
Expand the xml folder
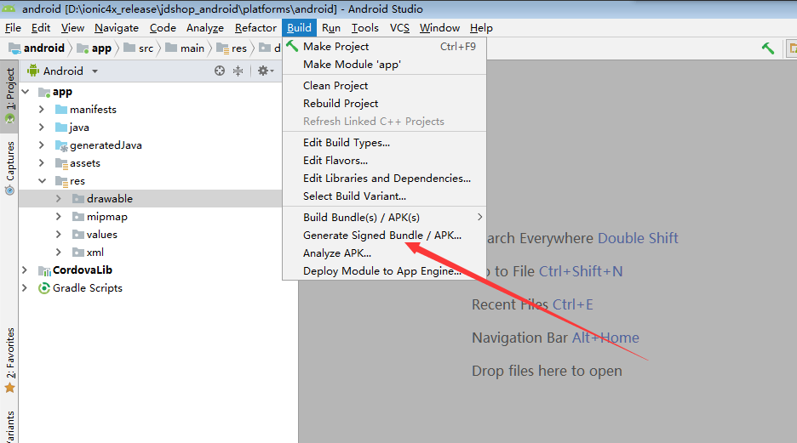click(x=59, y=253)
